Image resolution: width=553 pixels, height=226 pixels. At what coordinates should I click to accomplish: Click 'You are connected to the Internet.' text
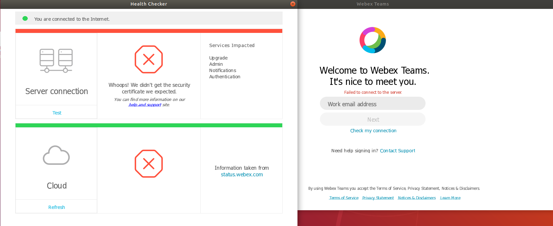click(72, 19)
